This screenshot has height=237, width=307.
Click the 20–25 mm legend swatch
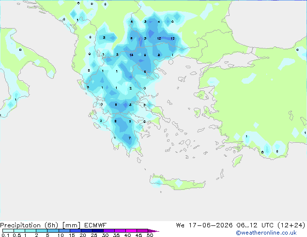pyautogui.click(x=86, y=231)
